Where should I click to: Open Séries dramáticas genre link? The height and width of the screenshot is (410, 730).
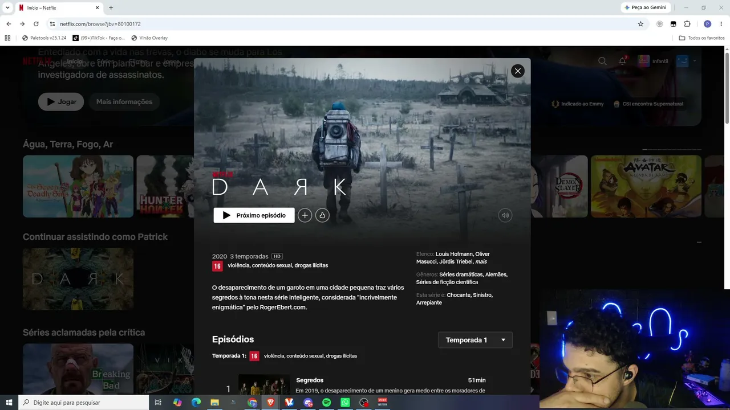[461, 274]
